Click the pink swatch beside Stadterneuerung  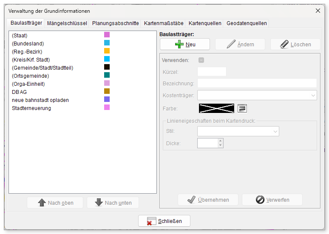tap(107, 107)
